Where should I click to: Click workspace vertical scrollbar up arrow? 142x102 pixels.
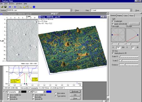pyautogui.click(x=108, y=14)
